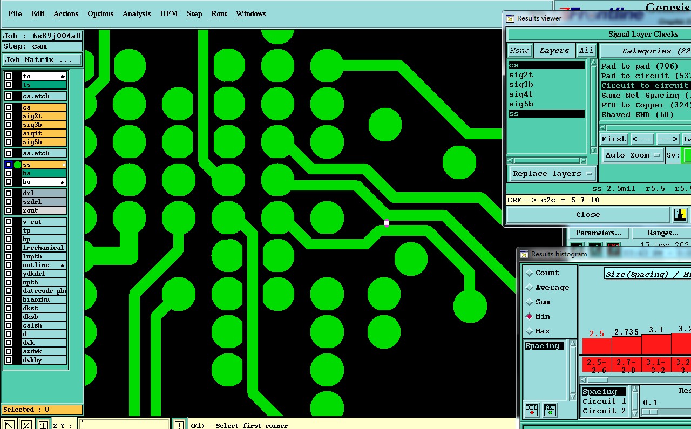Screen dimensions: 691x429
Task: Click the REF green dot icon in histogram
Action: coord(550,410)
